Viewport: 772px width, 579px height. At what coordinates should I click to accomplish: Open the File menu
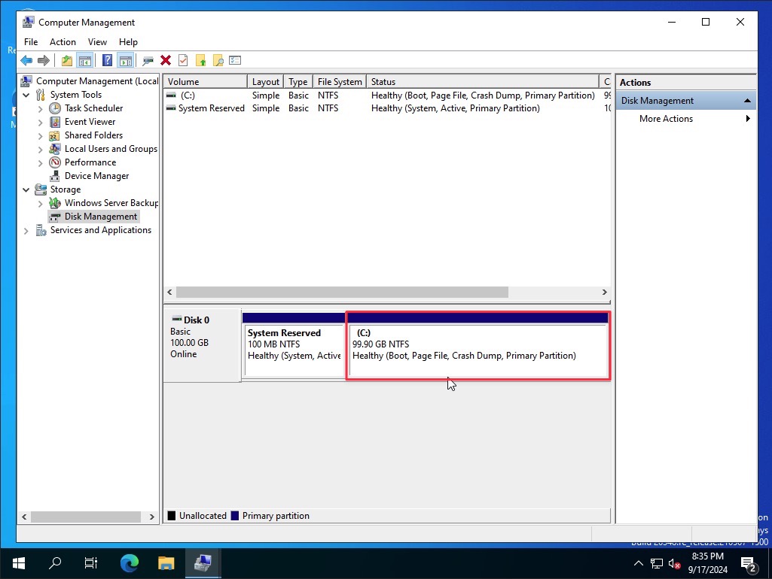tap(31, 42)
